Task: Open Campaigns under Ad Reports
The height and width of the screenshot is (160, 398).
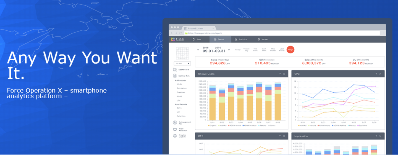Action: 181,88
